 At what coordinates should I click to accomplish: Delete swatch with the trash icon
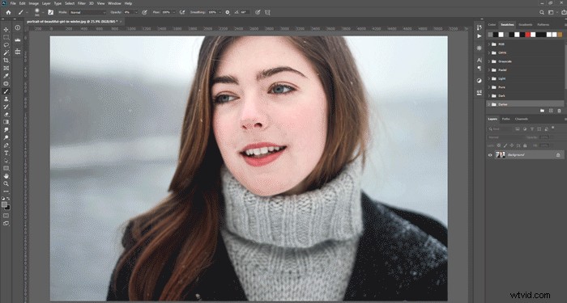(560, 111)
